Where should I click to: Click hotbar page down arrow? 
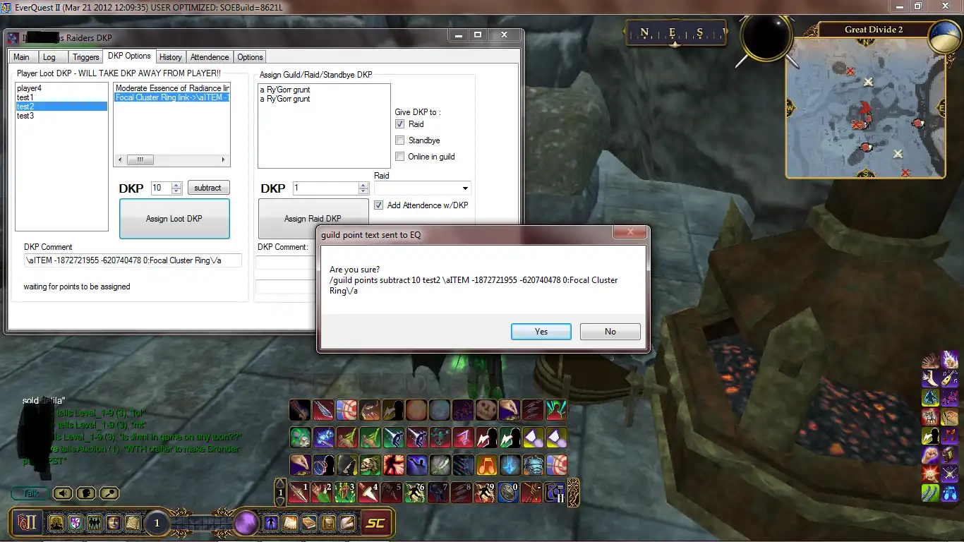click(280, 500)
